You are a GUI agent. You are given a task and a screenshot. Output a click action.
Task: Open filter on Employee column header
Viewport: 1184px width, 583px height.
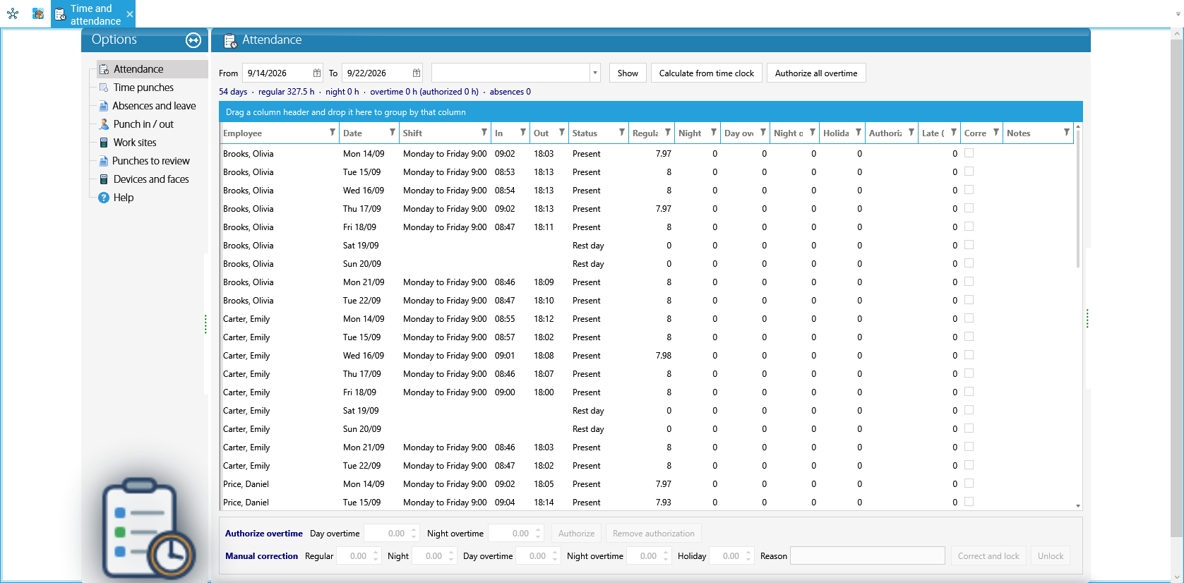333,133
